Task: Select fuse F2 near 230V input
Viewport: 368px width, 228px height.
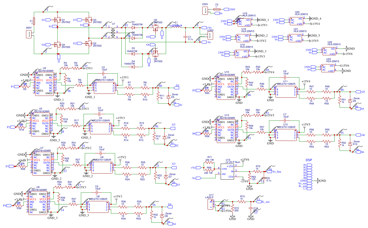Action: (x=217, y=9)
